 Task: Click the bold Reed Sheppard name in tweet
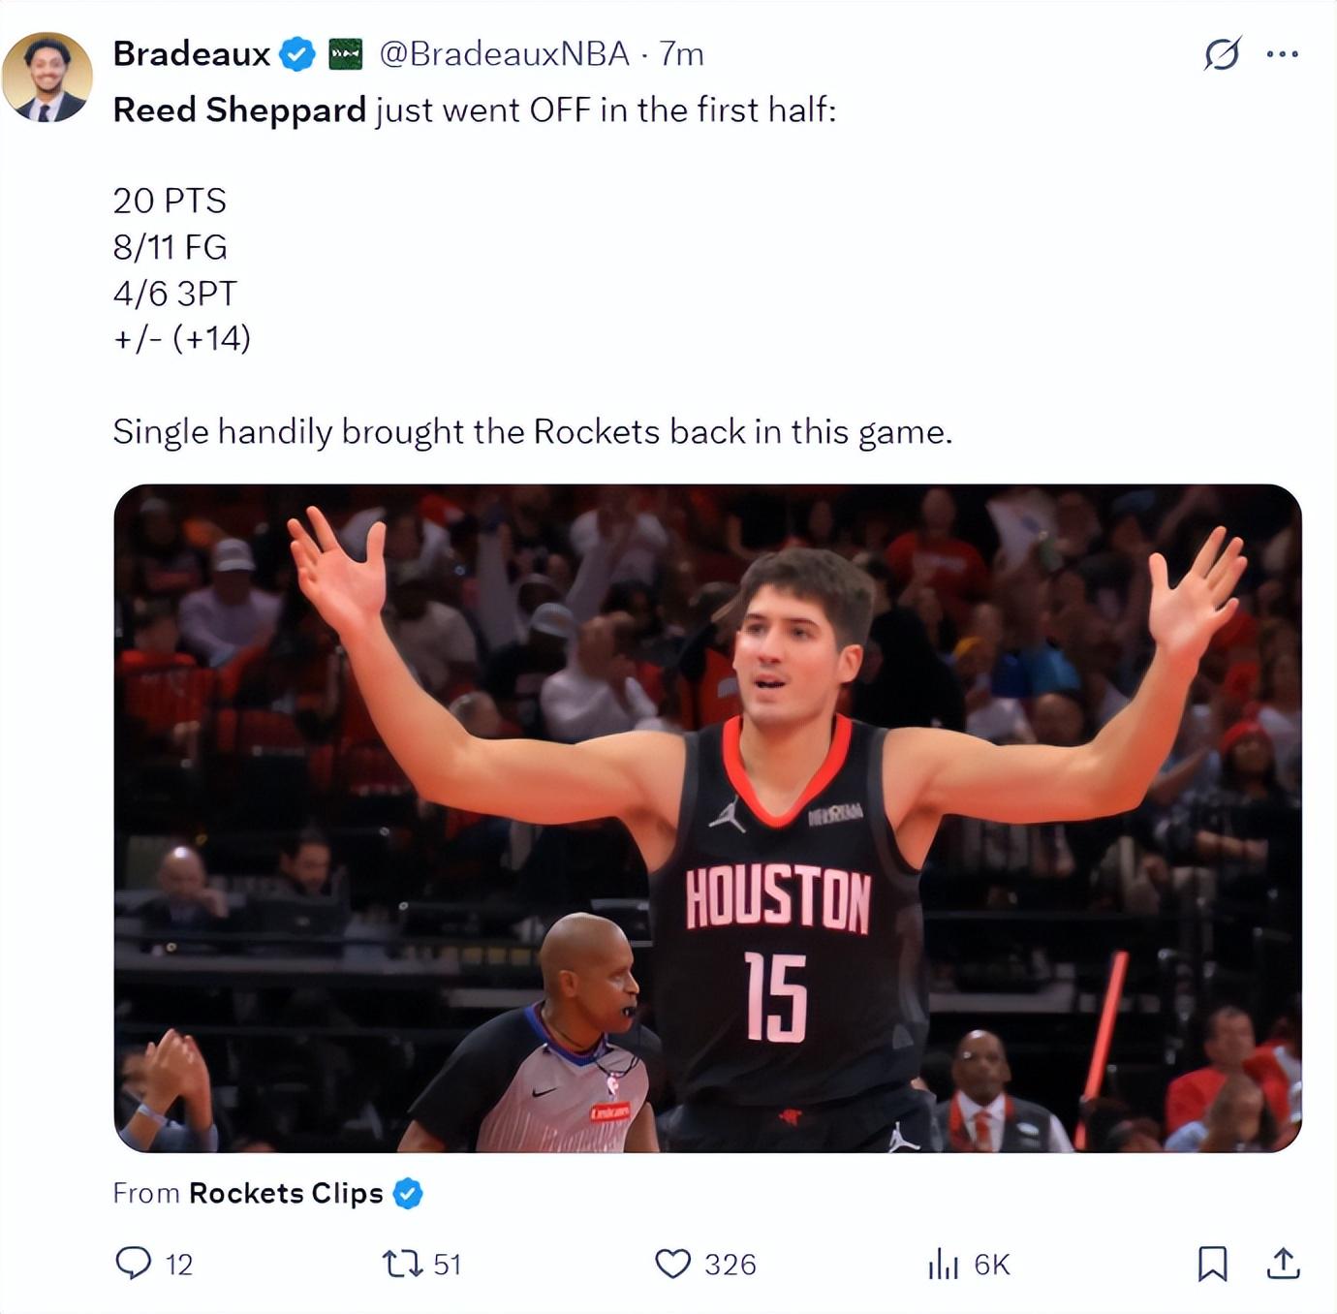tap(239, 110)
